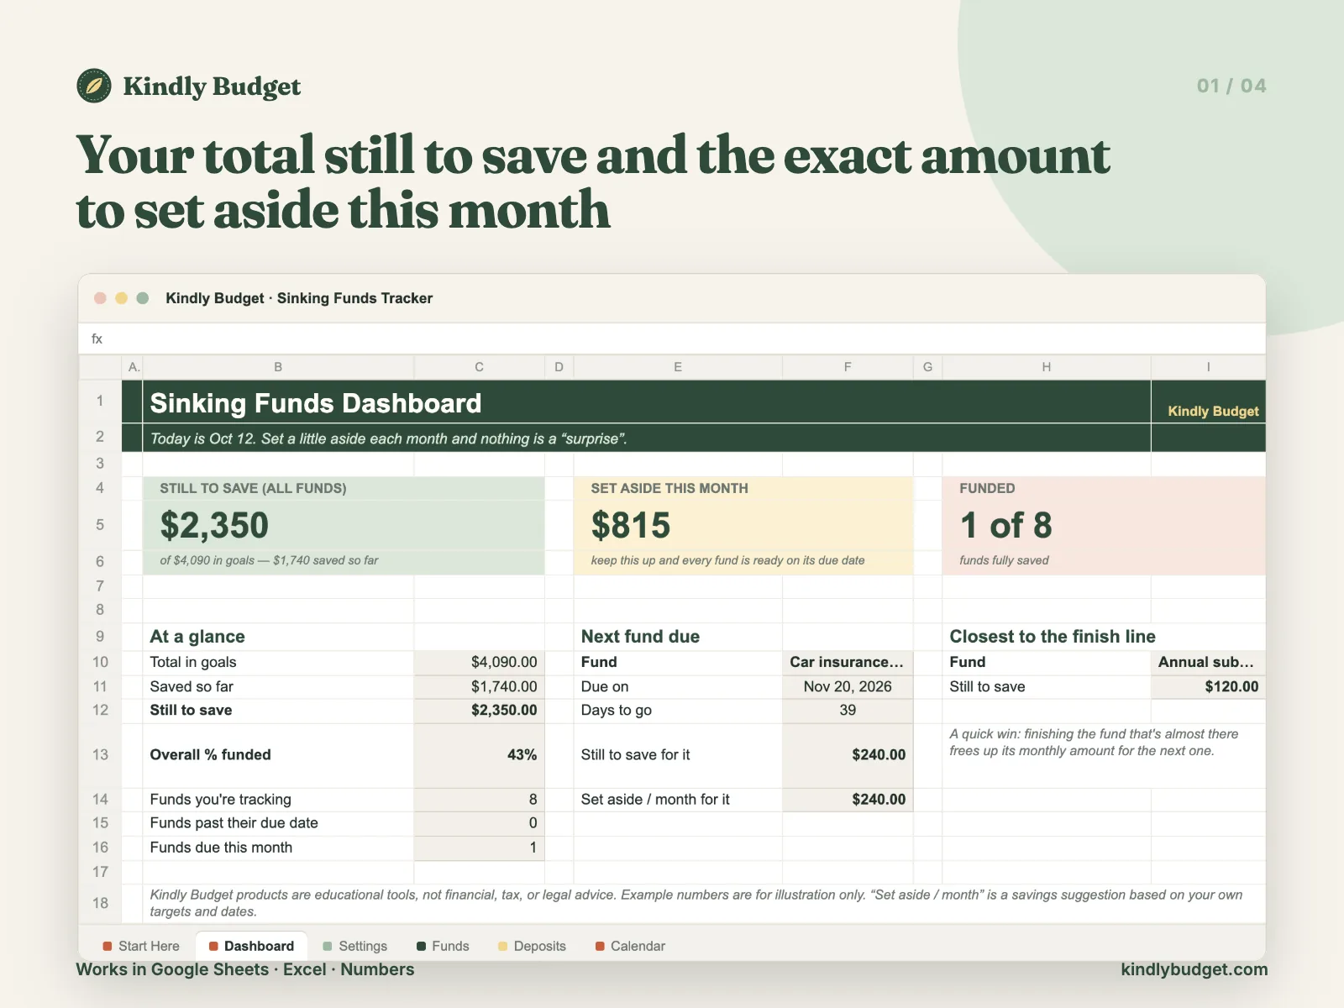Select column E header
The image size is (1344, 1008).
pyautogui.click(x=678, y=367)
